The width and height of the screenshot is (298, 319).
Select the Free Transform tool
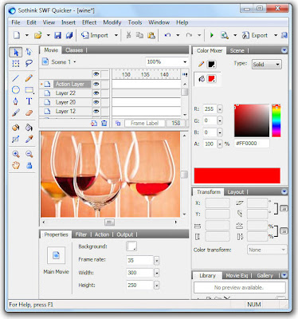(16, 64)
